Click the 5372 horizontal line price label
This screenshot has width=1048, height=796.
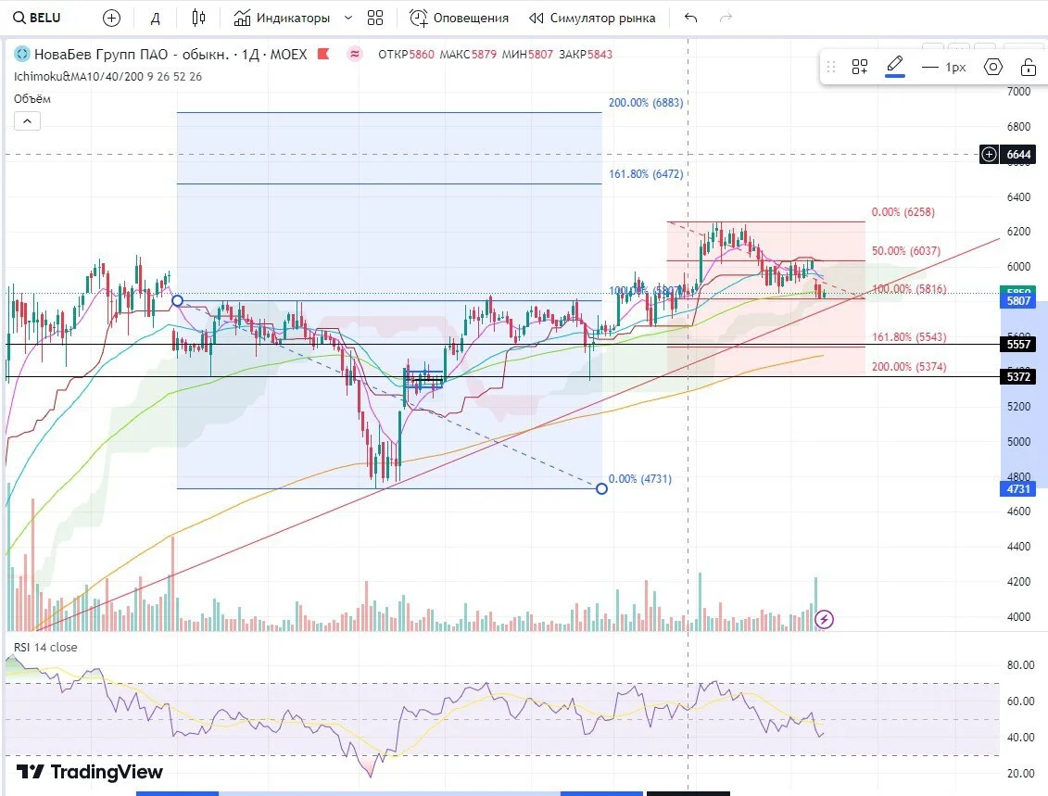(1018, 376)
